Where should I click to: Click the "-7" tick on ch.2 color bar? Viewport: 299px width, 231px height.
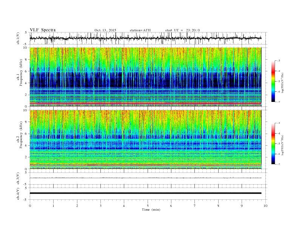(x=278, y=164)
